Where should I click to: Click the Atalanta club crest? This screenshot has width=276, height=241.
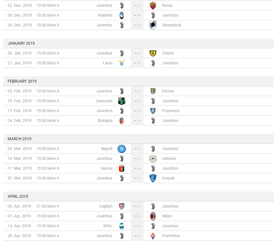[x=122, y=15]
